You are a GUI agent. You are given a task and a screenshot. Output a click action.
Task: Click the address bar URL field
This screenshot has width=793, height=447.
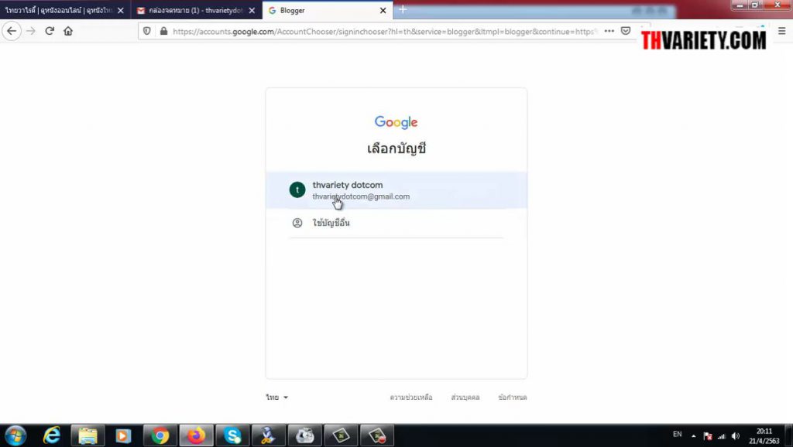click(384, 31)
